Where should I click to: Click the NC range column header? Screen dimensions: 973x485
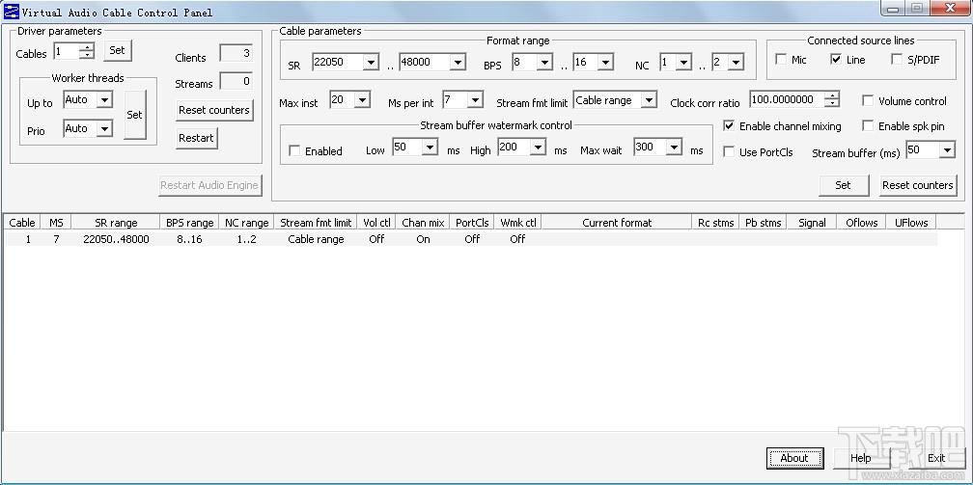click(246, 222)
